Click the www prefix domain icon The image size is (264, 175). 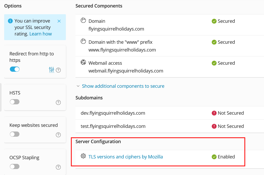click(x=83, y=41)
